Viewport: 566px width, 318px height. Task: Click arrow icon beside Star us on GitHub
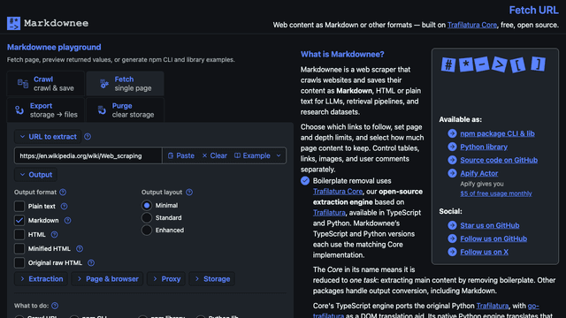coord(452,225)
